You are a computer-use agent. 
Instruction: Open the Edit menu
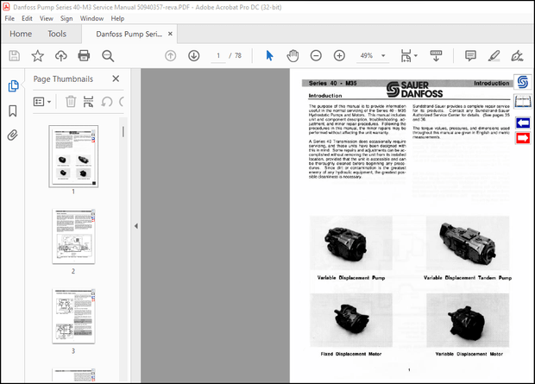pos(27,18)
